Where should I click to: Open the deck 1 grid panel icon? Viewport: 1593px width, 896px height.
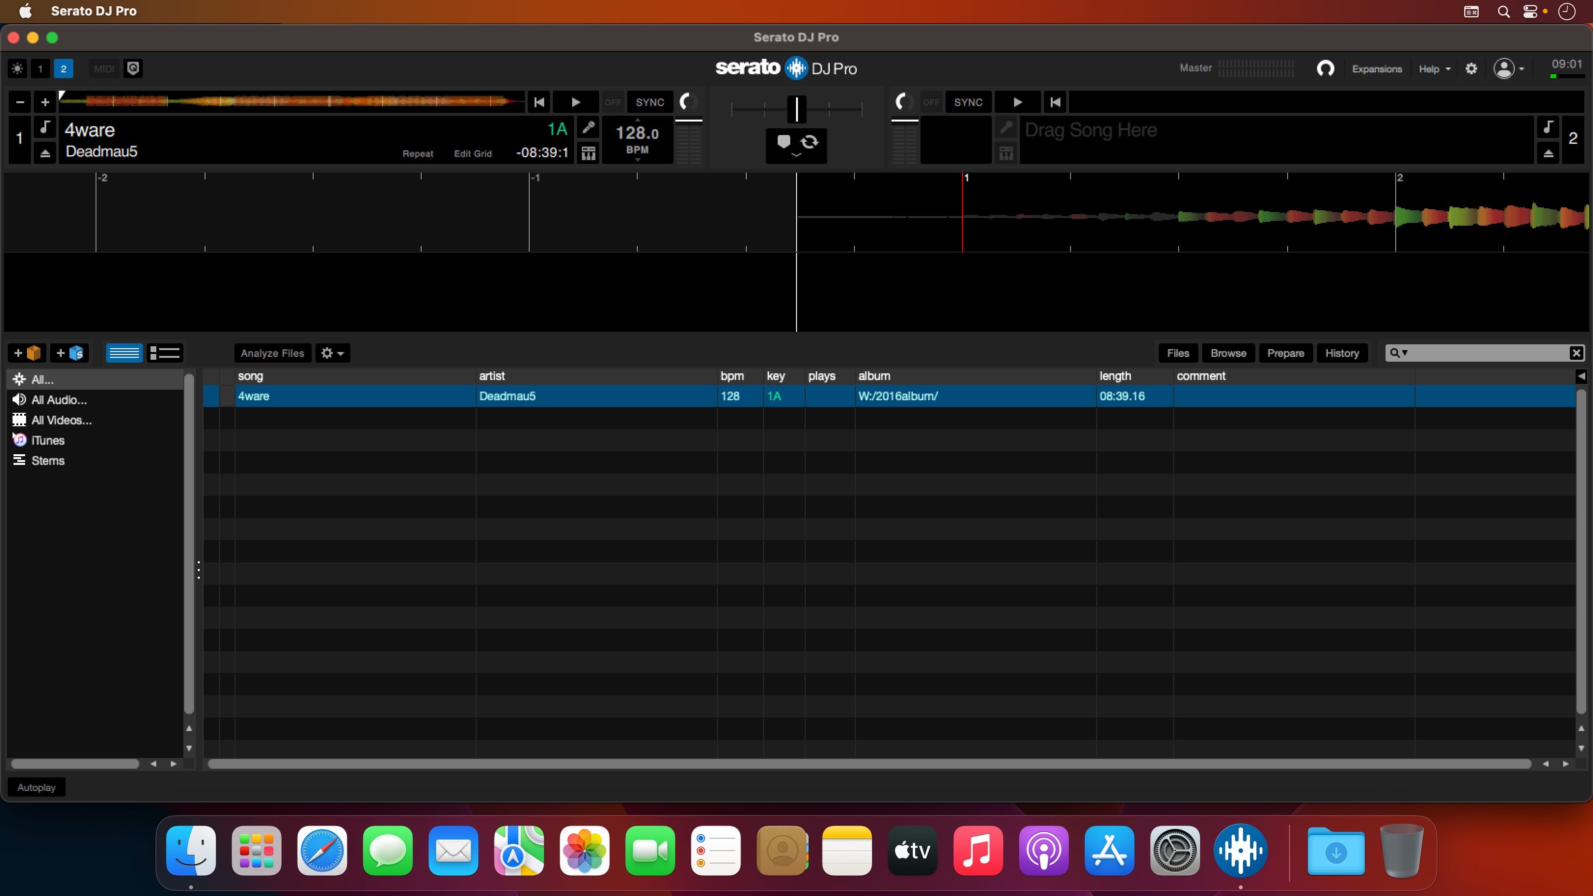(588, 153)
